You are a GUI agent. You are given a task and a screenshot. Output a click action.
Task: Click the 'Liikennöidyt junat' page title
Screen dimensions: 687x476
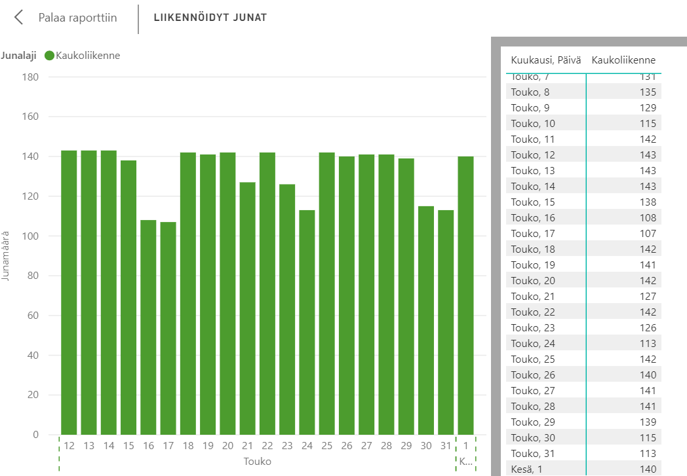pyautogui.click(x=210, y=18)
